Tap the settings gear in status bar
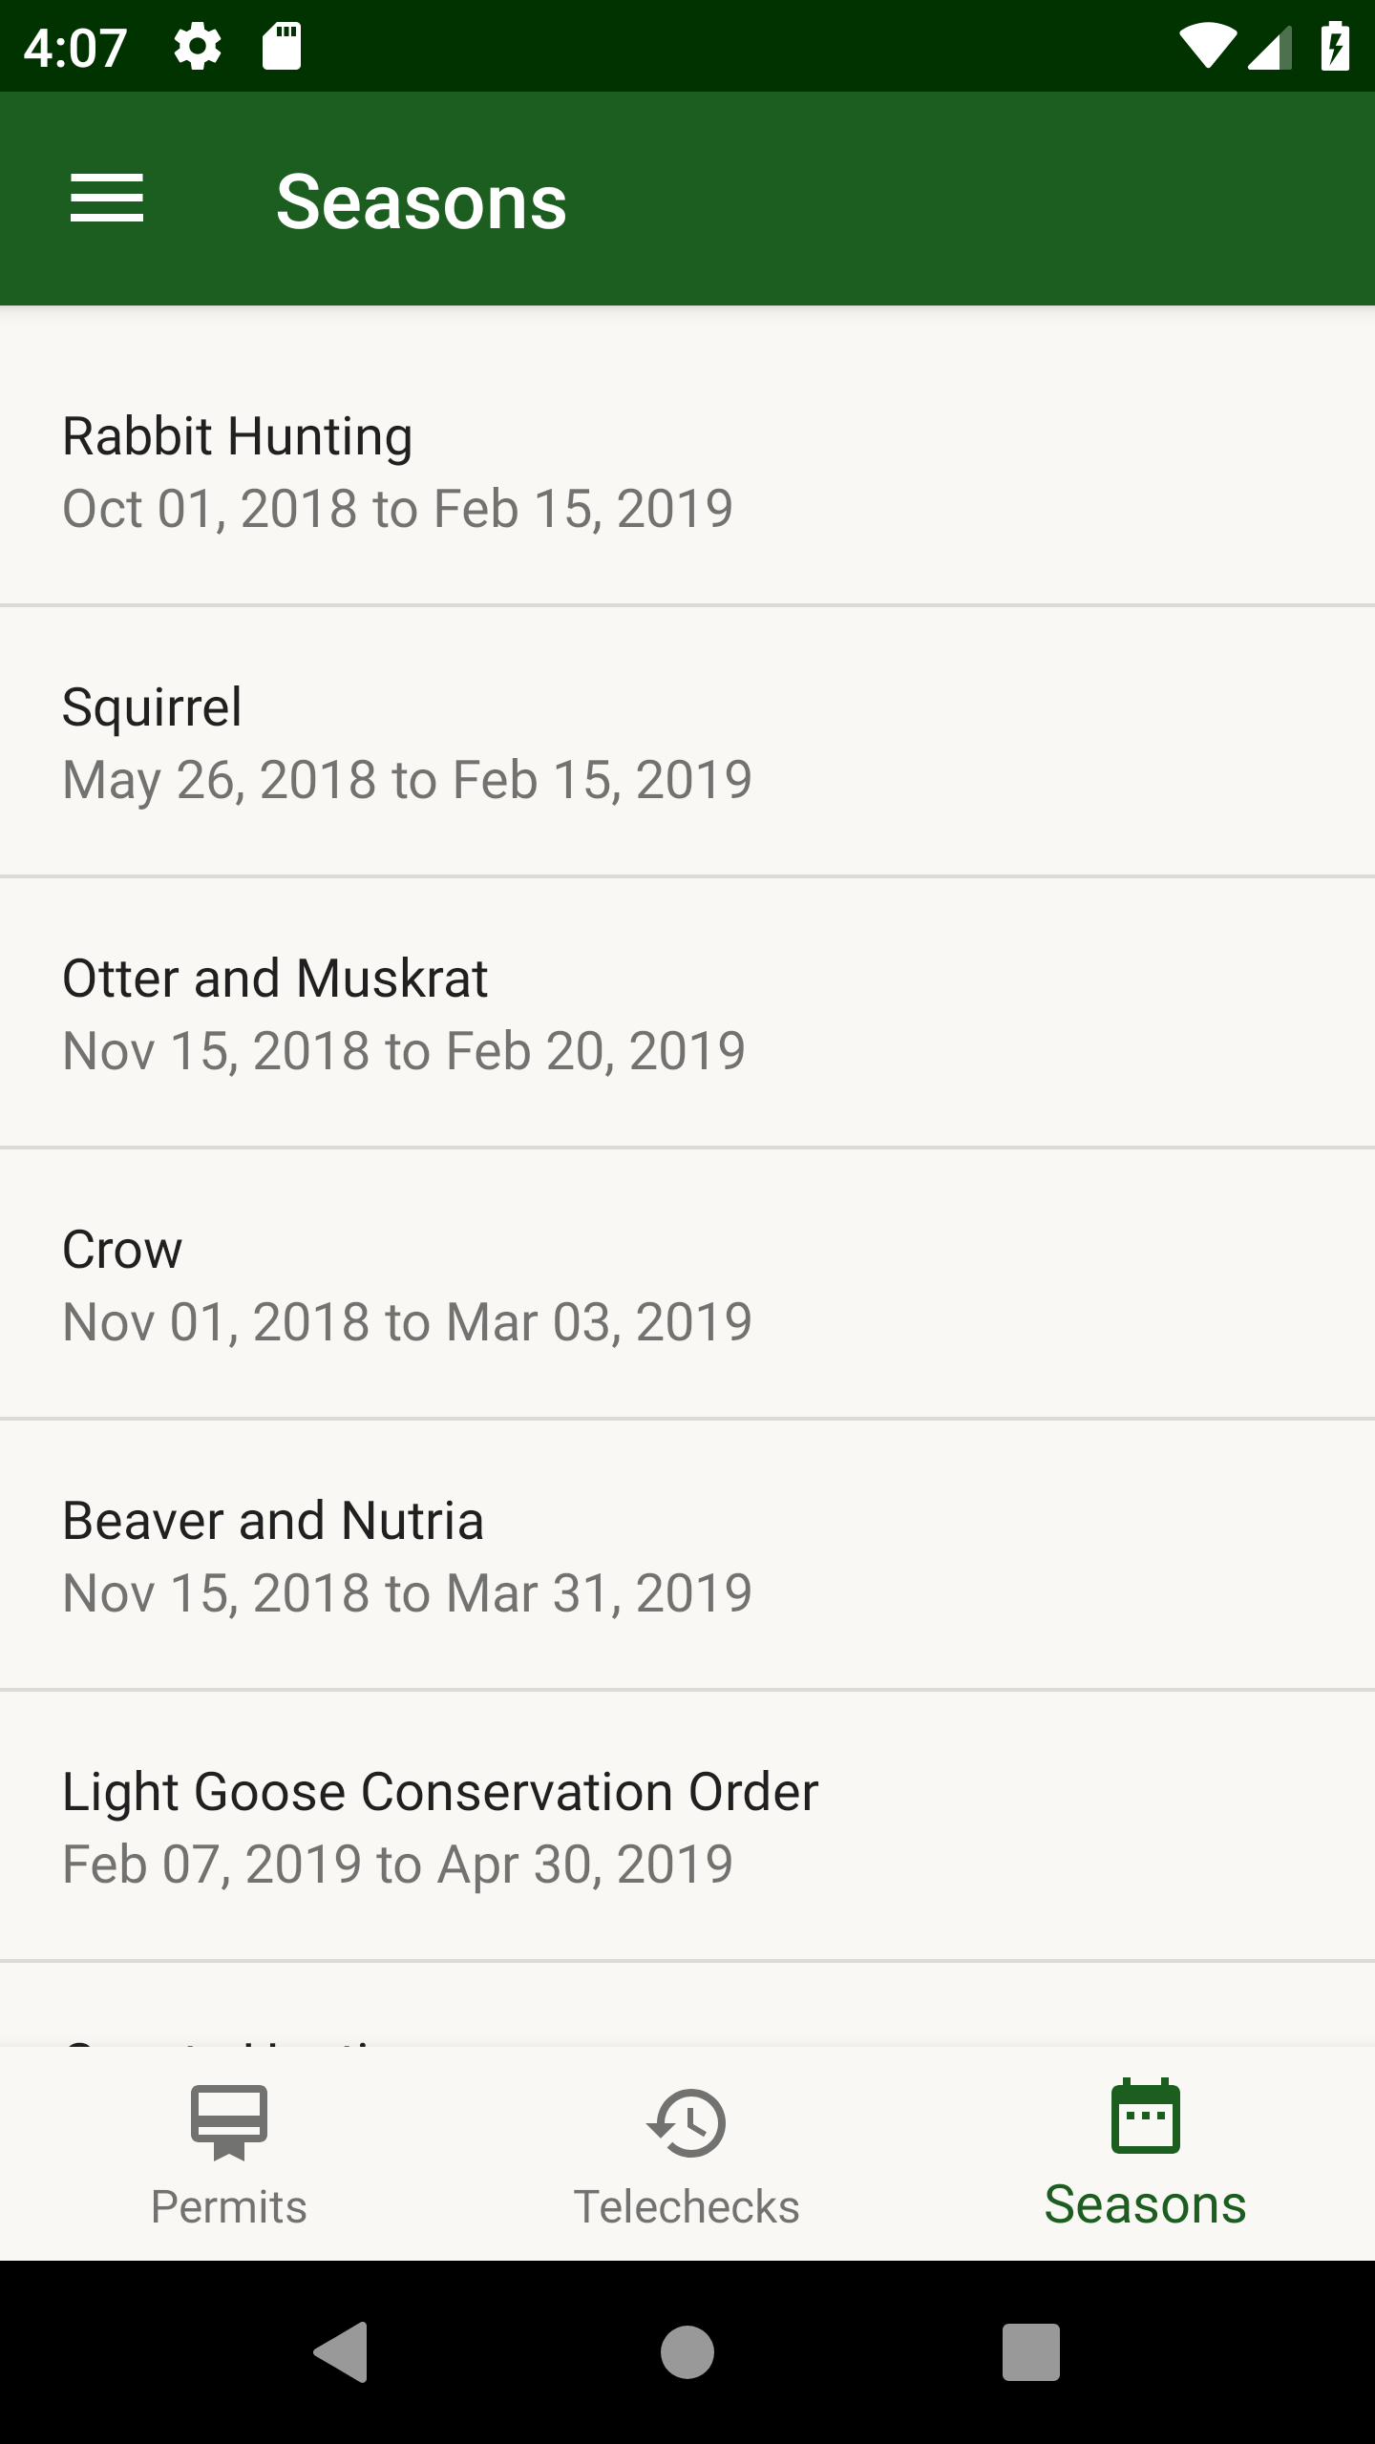Image resolution: width=1375 pixels, height=2444 pixels. 198,47
